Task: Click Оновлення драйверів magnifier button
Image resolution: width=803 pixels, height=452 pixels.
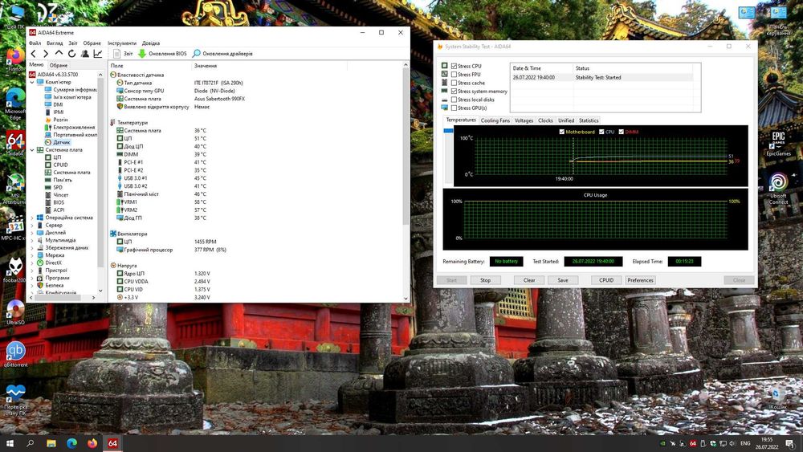Action: pyautogui.click(x=222, y=54)
